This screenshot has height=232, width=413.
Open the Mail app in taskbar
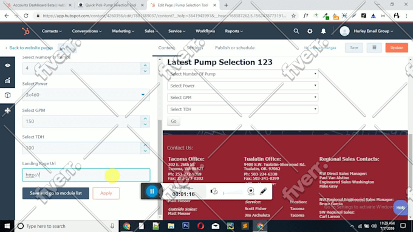(x=216, y=226)
